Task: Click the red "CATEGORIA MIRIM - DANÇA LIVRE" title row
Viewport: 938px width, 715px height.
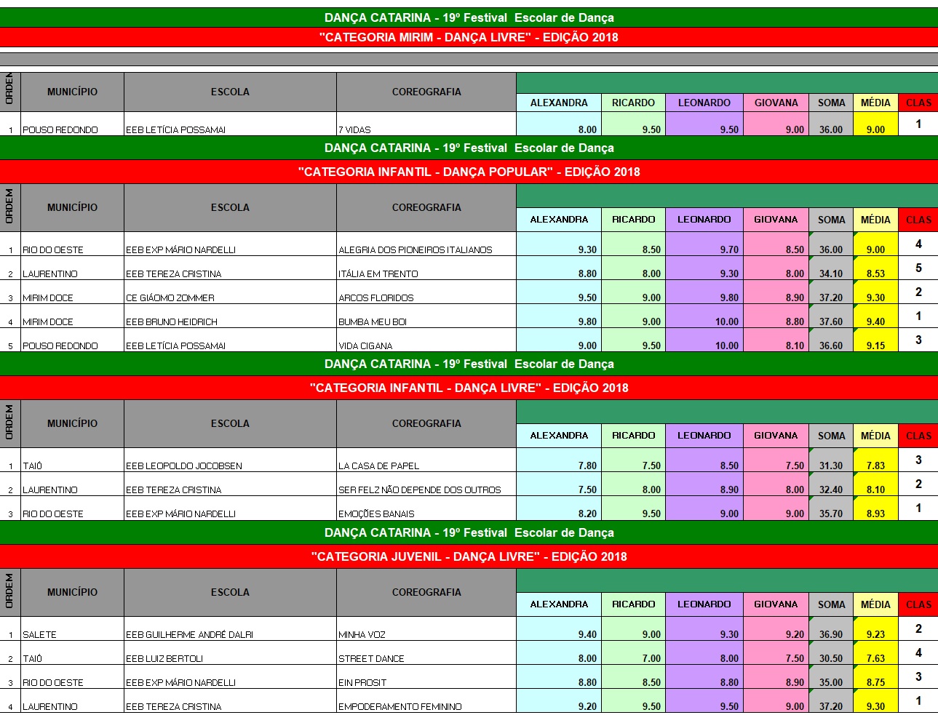Action: (x=469, y=38)
